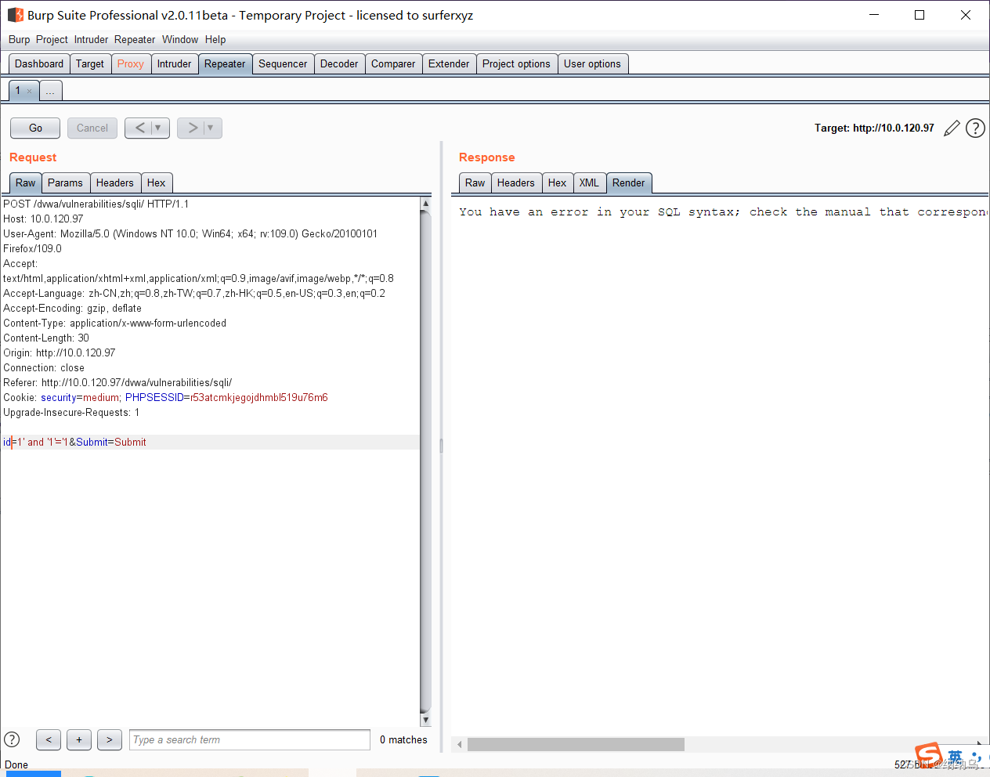990x777 pixels.
Task: Click the Burp Suite logo icon
Action: [15, 15]
